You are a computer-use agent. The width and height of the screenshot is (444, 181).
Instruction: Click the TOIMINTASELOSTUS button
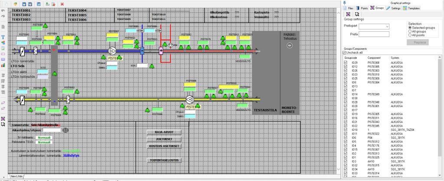coord(164,160)
